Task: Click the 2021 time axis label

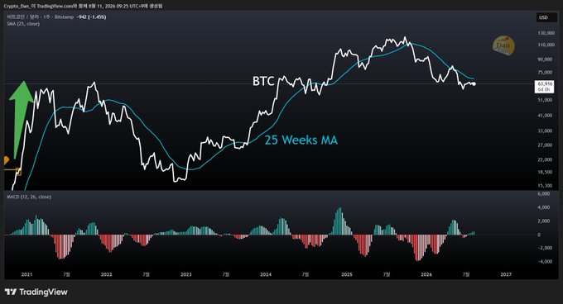Action: point(26,274)
